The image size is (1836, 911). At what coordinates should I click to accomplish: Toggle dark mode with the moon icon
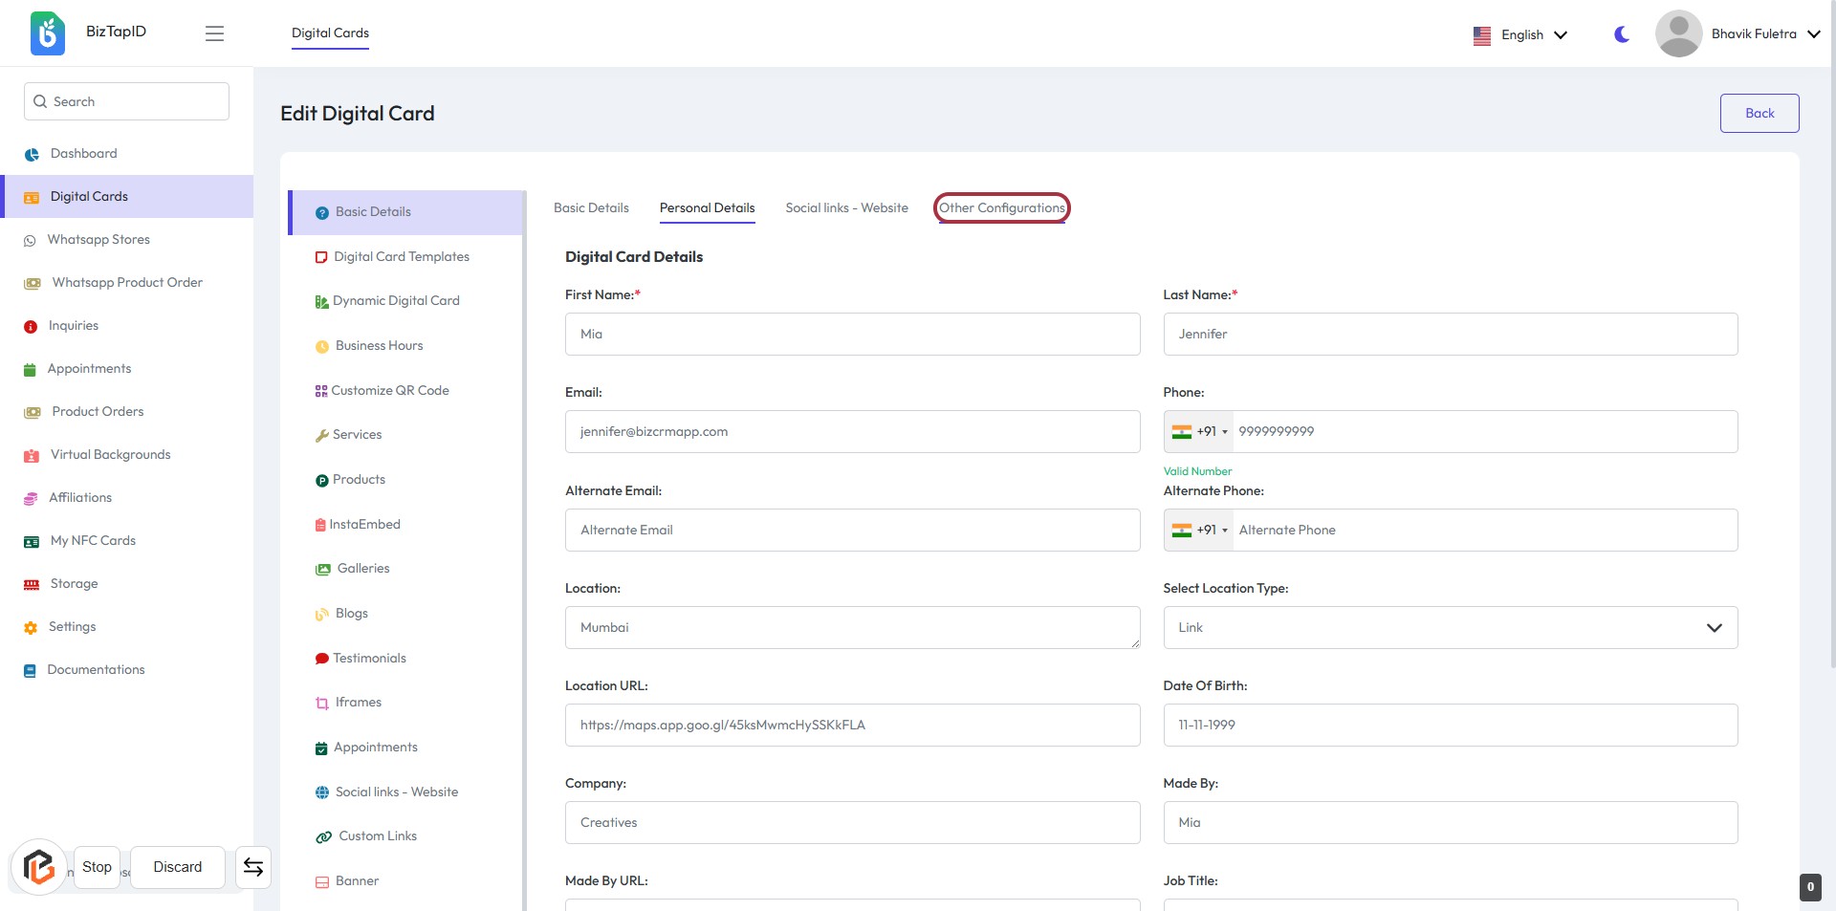tap(1621, 34)
